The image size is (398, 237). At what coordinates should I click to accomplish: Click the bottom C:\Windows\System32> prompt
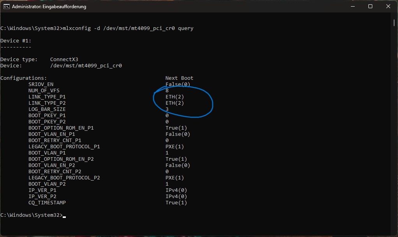[x=31, y=215]
